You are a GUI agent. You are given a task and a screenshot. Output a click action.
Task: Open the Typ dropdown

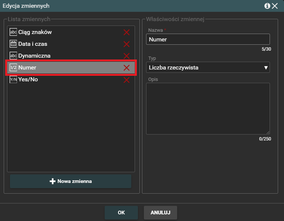coord(208,67)
